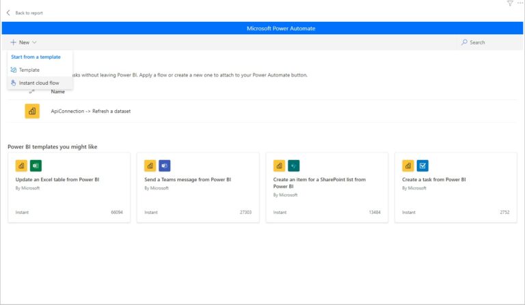Sort the flow list by Name column
This screenshot has height=305, width=525.
pos(57,91)
